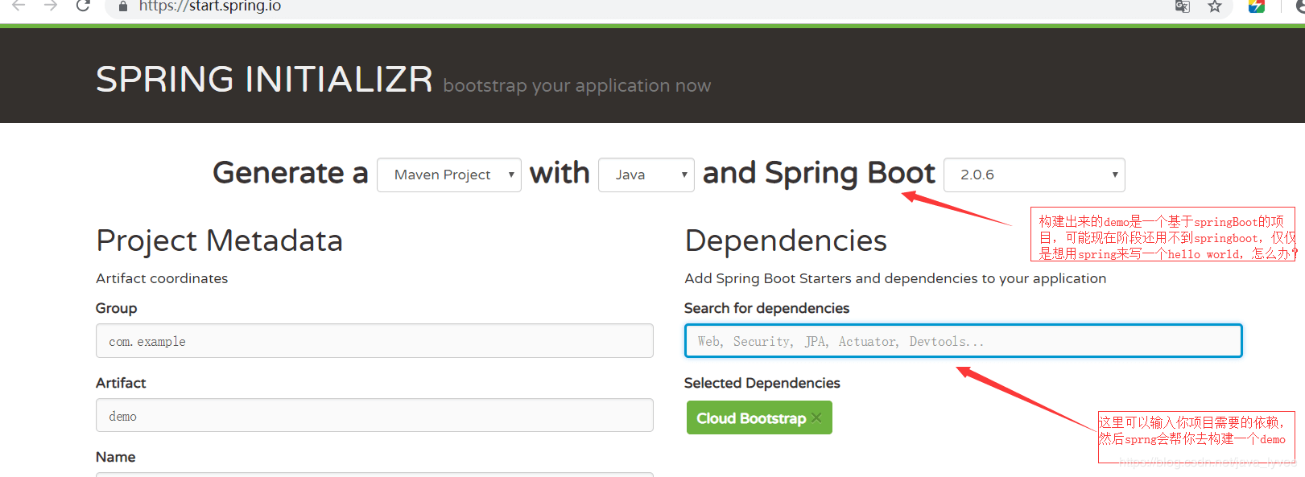
Task: Click the 'Selected Dependencies' label
Action: pyautogui.click(x=762, y=383)
